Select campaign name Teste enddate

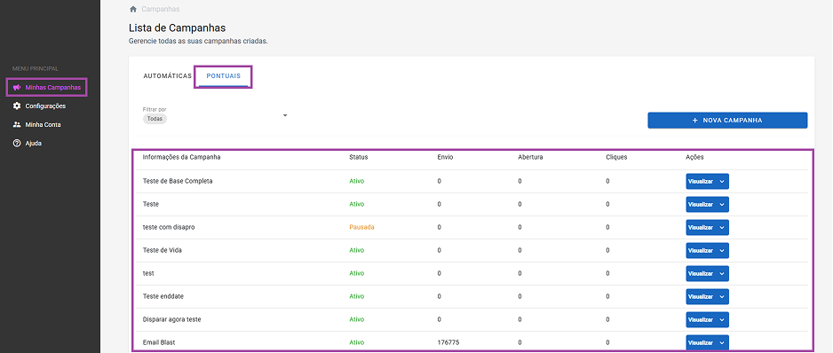(x=163, y=296)
